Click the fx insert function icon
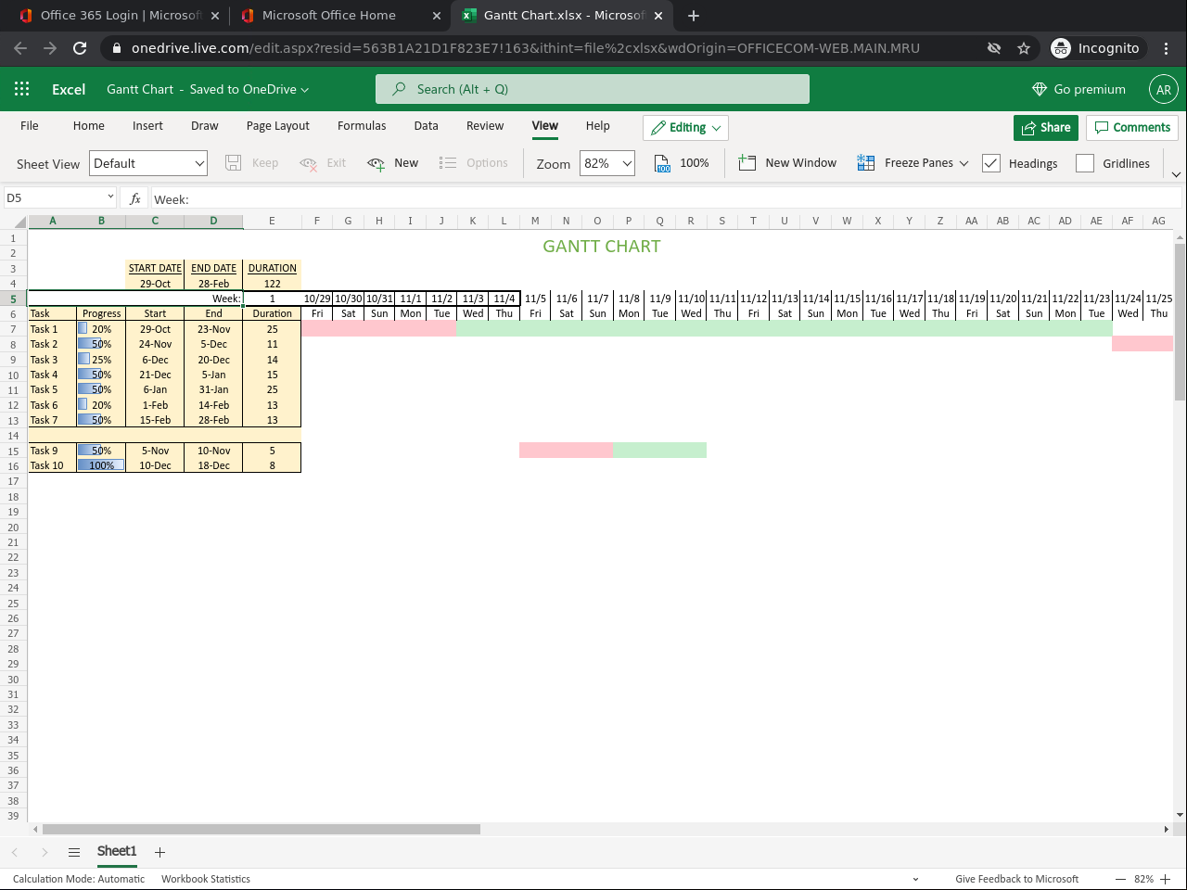 click(x=135, y=198)
